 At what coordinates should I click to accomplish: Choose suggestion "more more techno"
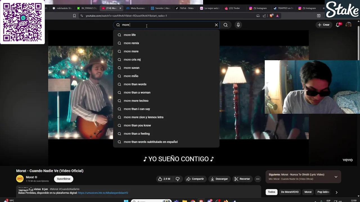(166, 101)
